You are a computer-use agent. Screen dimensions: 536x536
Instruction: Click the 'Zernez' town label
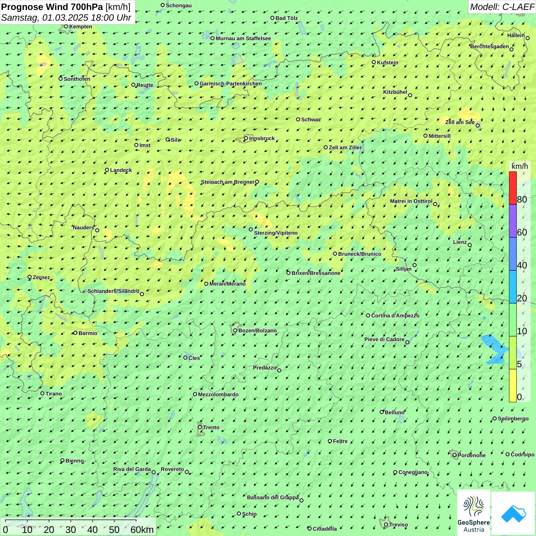[x=41, y=277]
